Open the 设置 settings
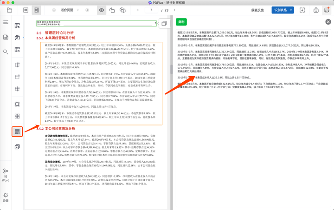Screen dimensions: 334x210 pyautogui.click(x=6, y=197)
